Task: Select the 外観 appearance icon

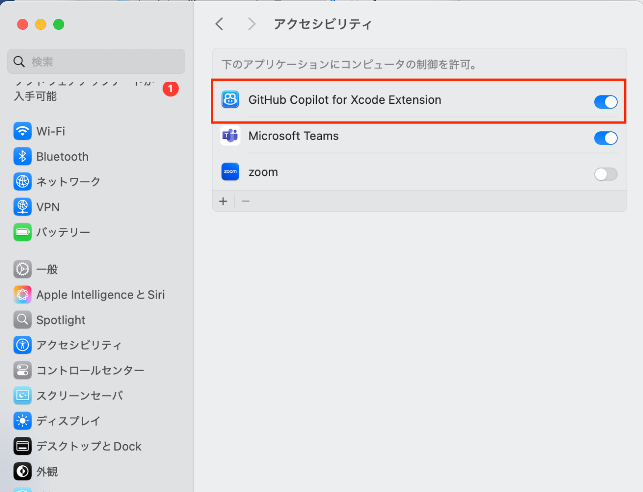Action: tap(23, 471)
